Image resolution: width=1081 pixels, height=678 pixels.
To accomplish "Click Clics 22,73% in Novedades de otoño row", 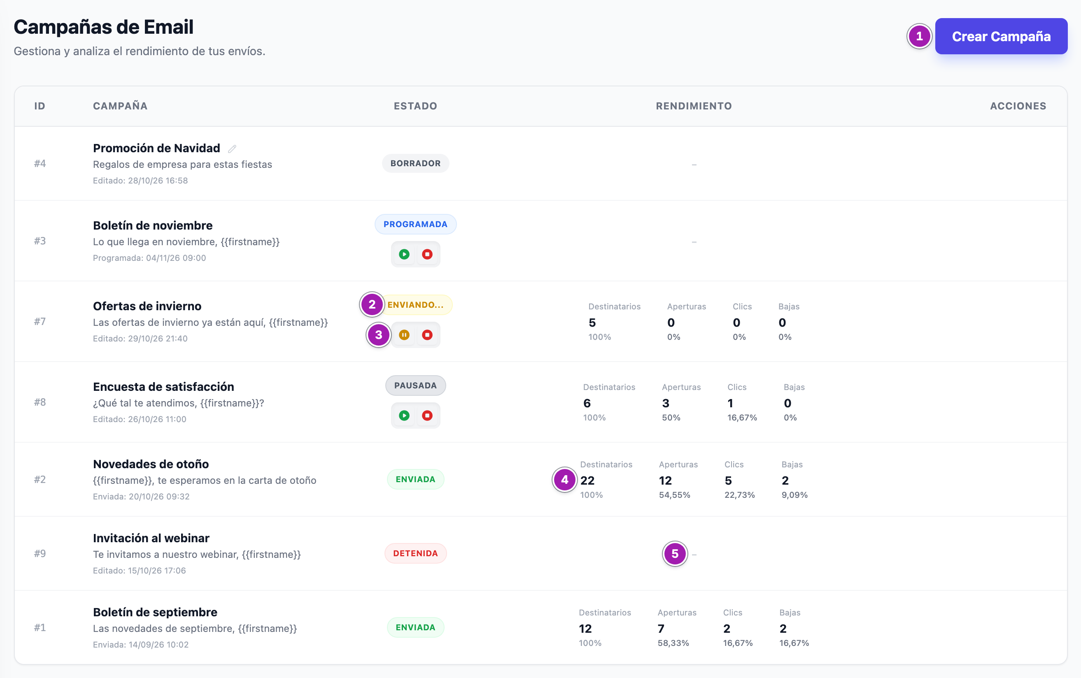I will pos(739,495).
